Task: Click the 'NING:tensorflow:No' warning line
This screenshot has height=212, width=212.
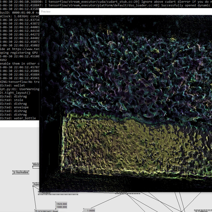Action: tap(20, 82)
